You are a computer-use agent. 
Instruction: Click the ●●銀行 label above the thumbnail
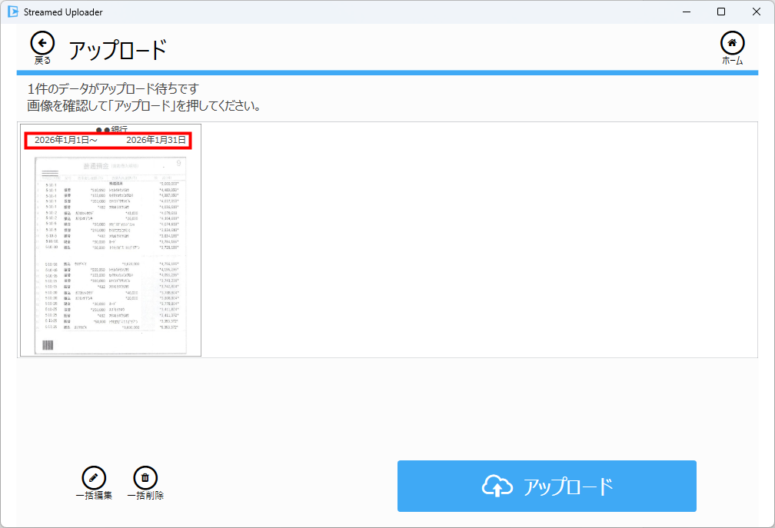tap(111, 129)
